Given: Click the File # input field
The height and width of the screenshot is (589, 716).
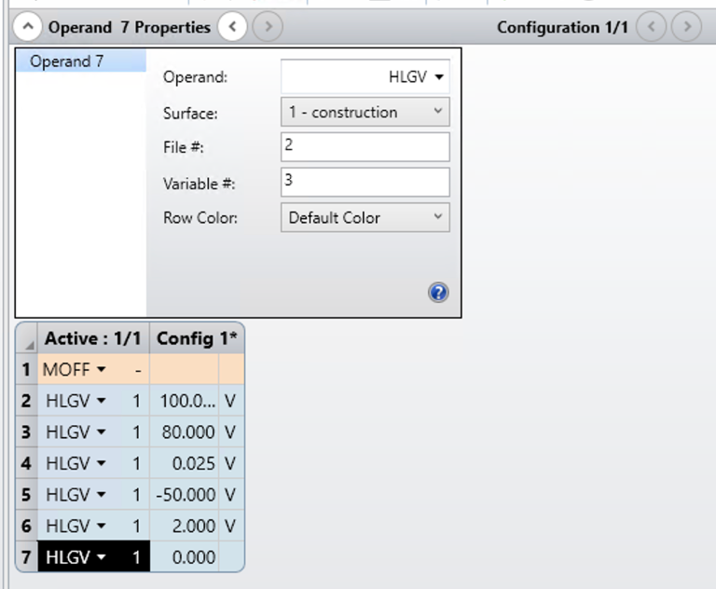Looking at the screenshot, I should 365,146.
